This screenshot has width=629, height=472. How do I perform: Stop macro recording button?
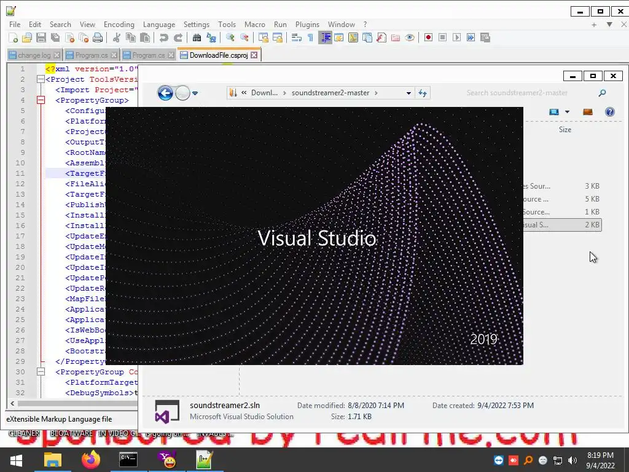coord(442,37)
